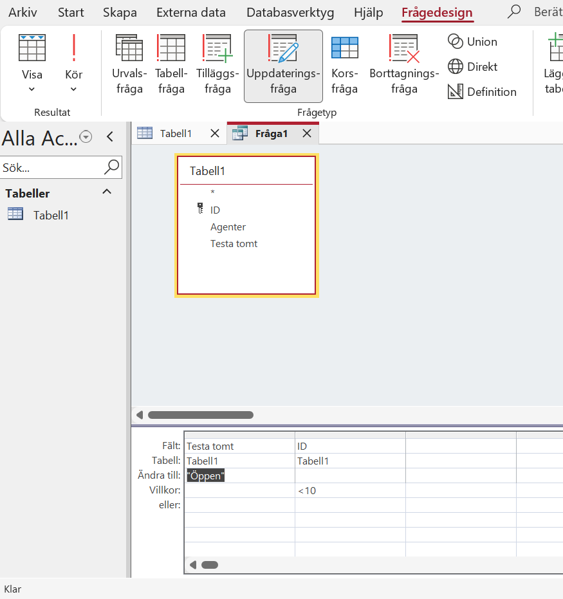Click the Fält cell containing Testa tomt
The image size is (563, 599).
point(239,447)
